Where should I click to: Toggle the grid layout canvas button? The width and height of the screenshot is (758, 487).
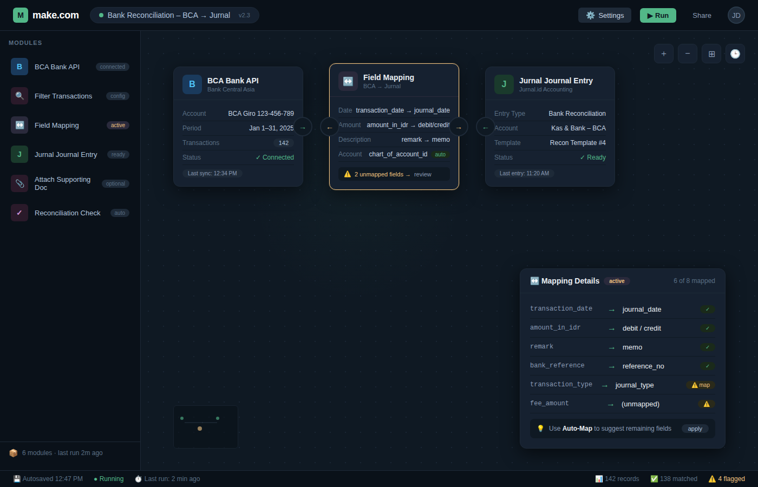coord(711,54)
